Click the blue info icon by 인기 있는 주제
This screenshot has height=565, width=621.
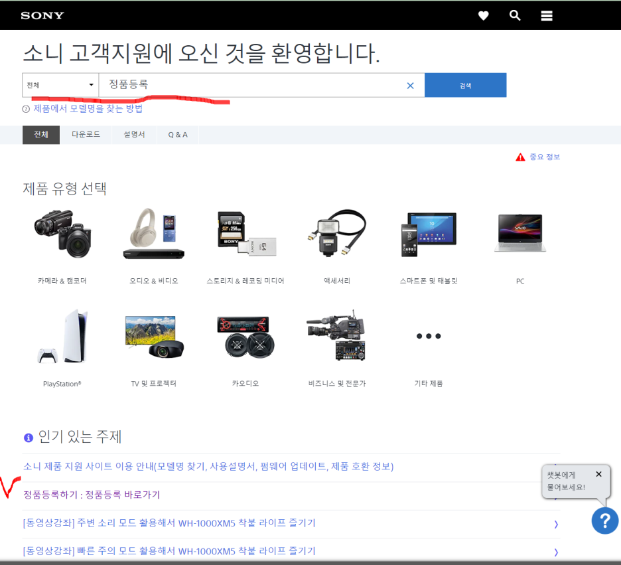28,438
